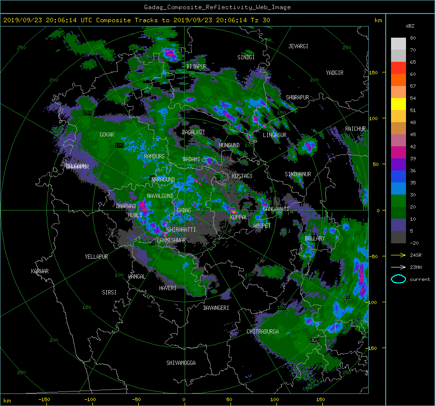The image size is (435, 406).
Task: Click the KUSTAGI city label
Action: (x=242, y=176)
